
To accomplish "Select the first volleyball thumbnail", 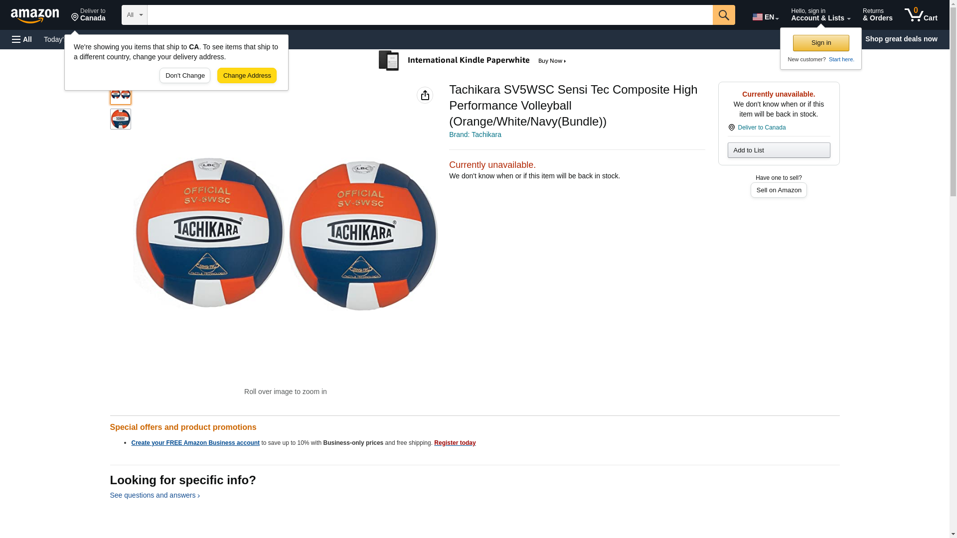I will tap(120, 94).
